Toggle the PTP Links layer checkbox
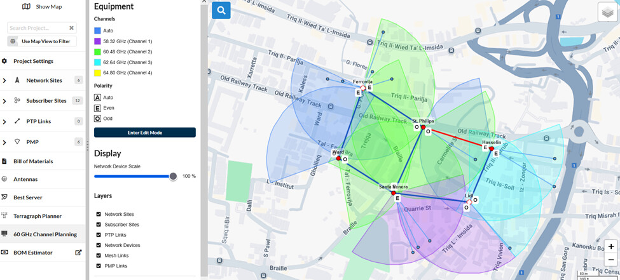Viewport: 620px width, 280px height. pos(99,235)
